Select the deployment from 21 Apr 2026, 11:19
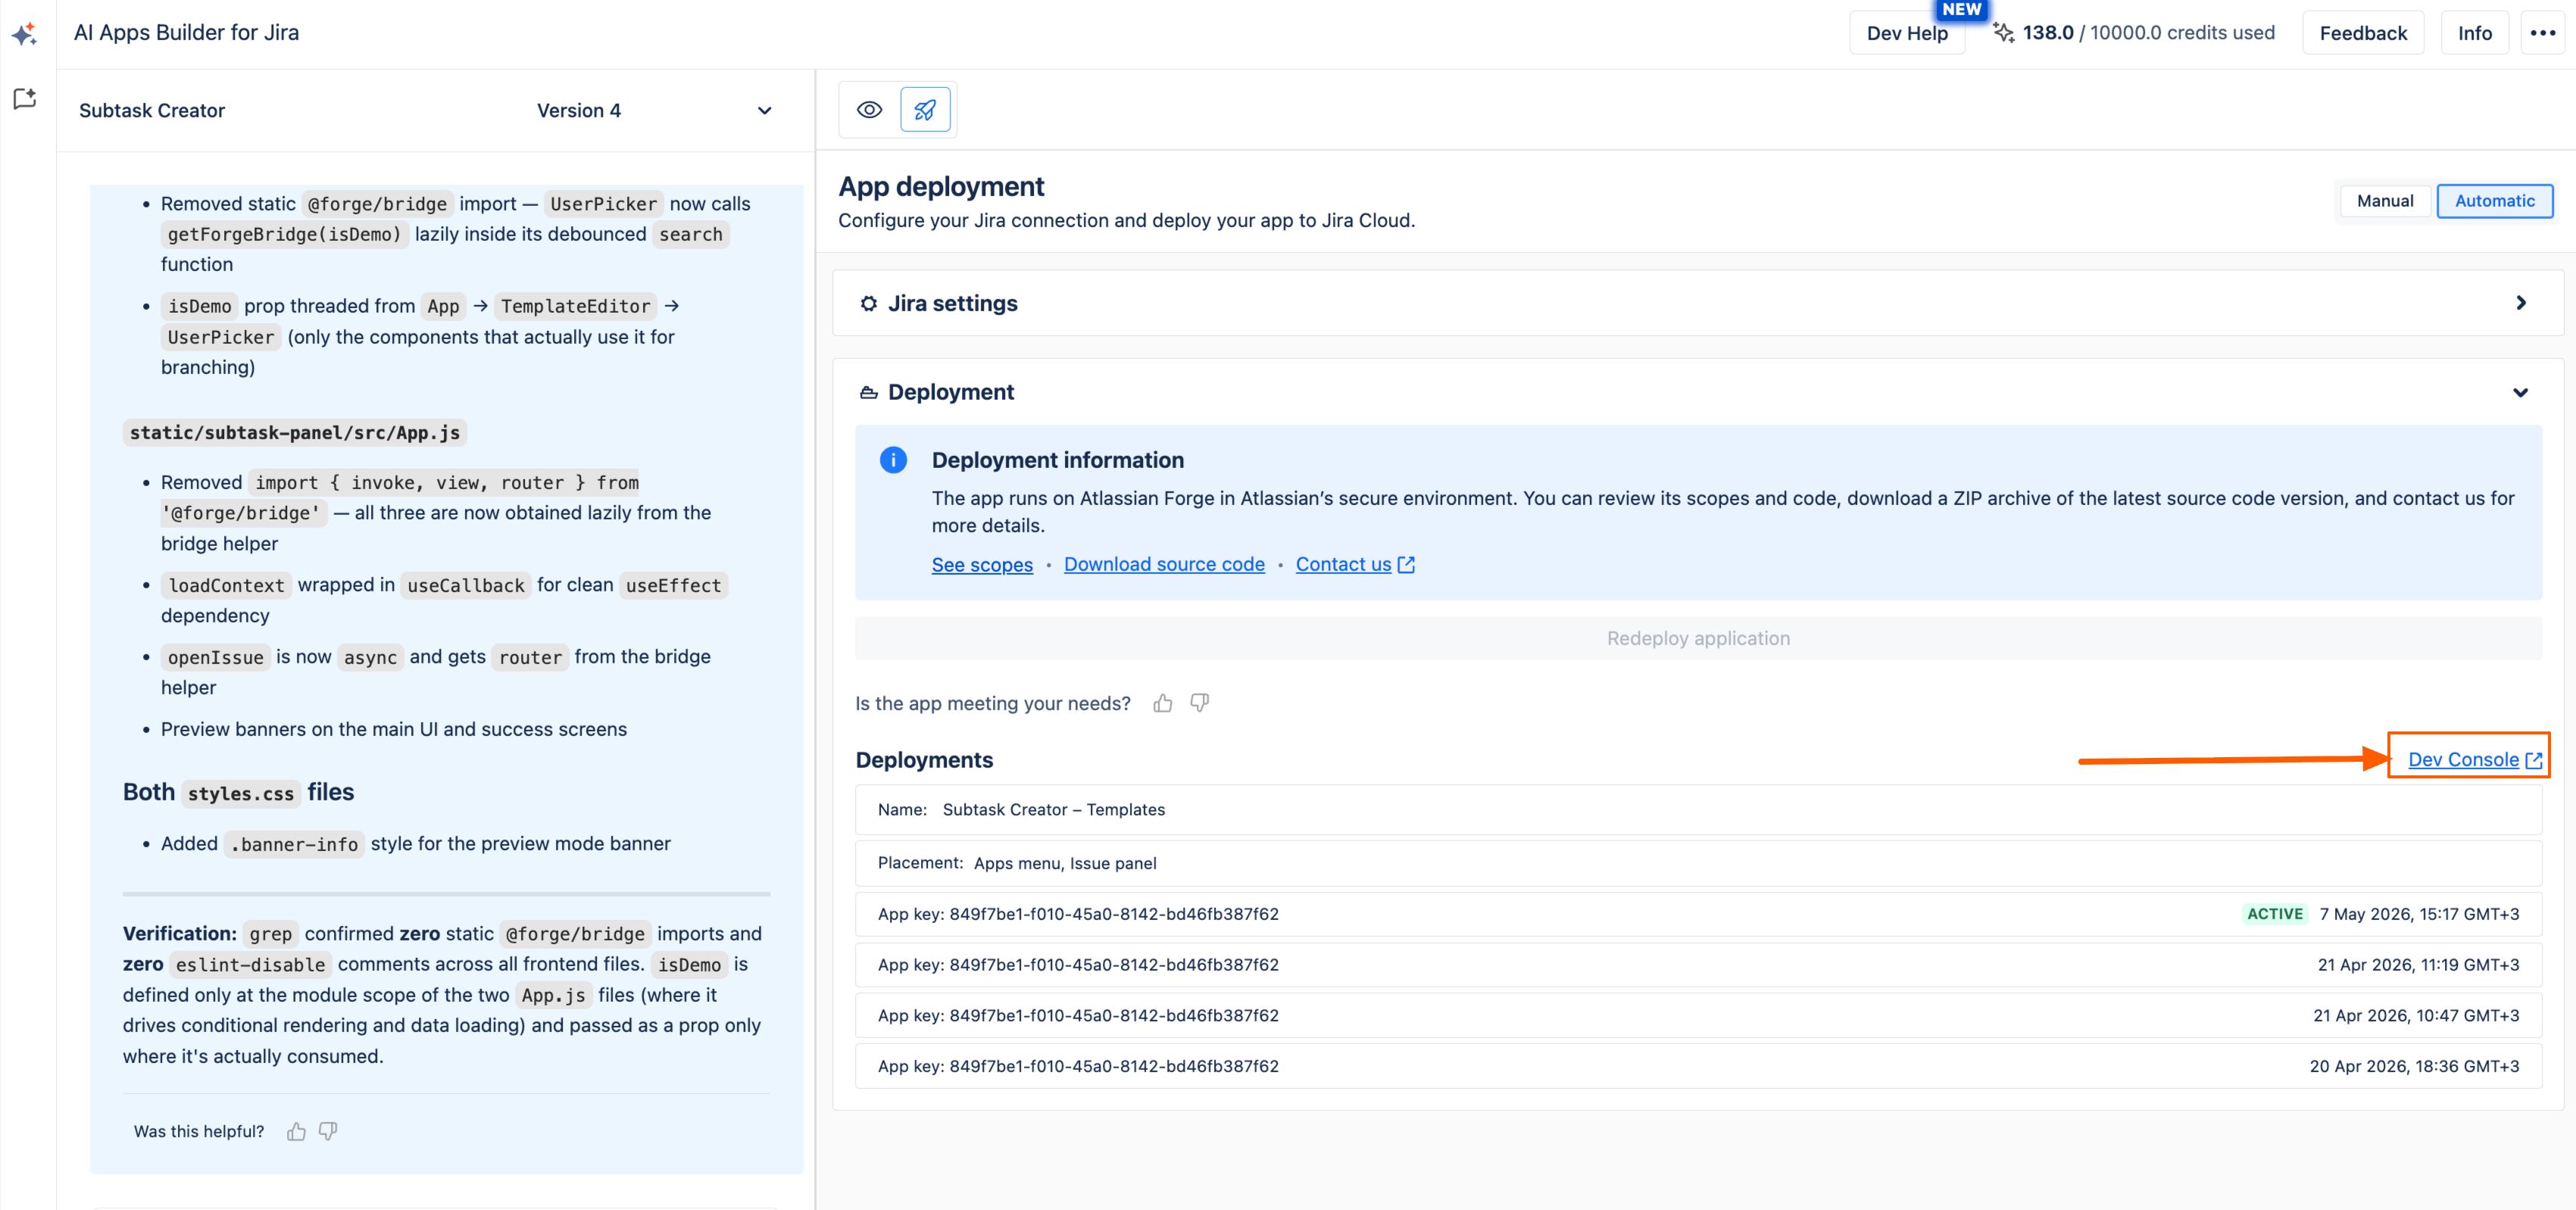The width and height of the screenshot is (2576, 1210). [1698, 965]
